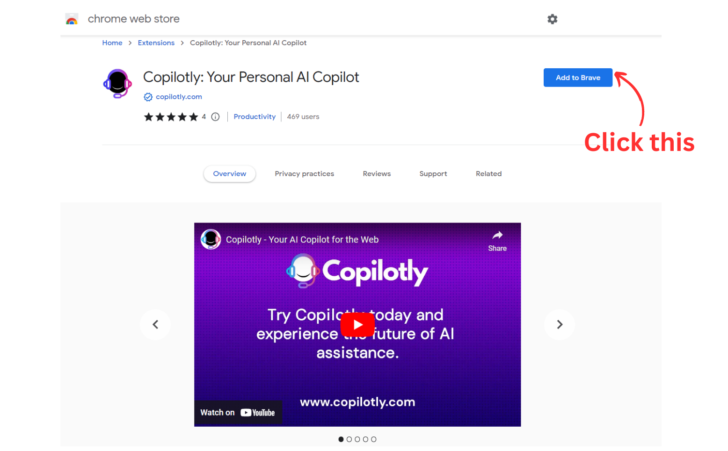Click the Chrome Web Store rainbow logo

pos(72,19)
